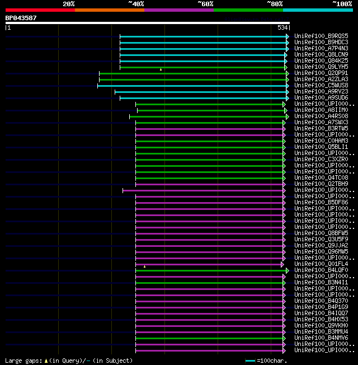Click the cyan ~100% identity legend segment
The width and height of the screenshot is (358, 365).
tap(318, 10)
